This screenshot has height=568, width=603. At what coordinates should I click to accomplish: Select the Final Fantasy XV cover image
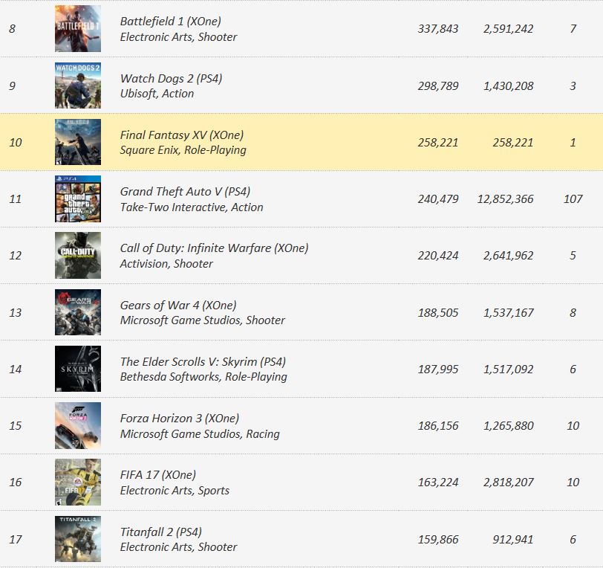point(78,142)
